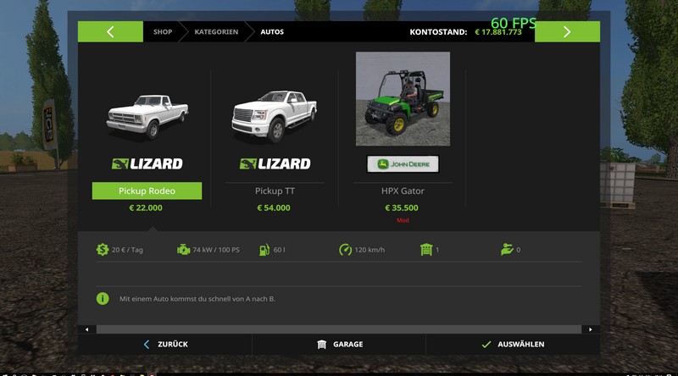Image resolution: width=678 pixels, height=376 pixels.
Task: Click the € 54.000 price
Action: 274,207
